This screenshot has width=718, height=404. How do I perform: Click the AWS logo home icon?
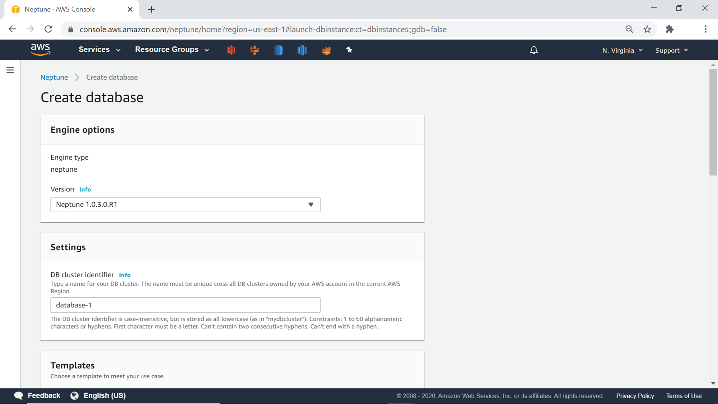[41, 50]
